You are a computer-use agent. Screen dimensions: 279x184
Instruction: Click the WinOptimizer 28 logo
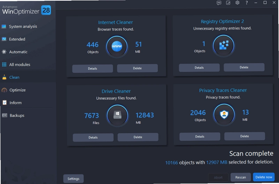[x=27, y=10]
